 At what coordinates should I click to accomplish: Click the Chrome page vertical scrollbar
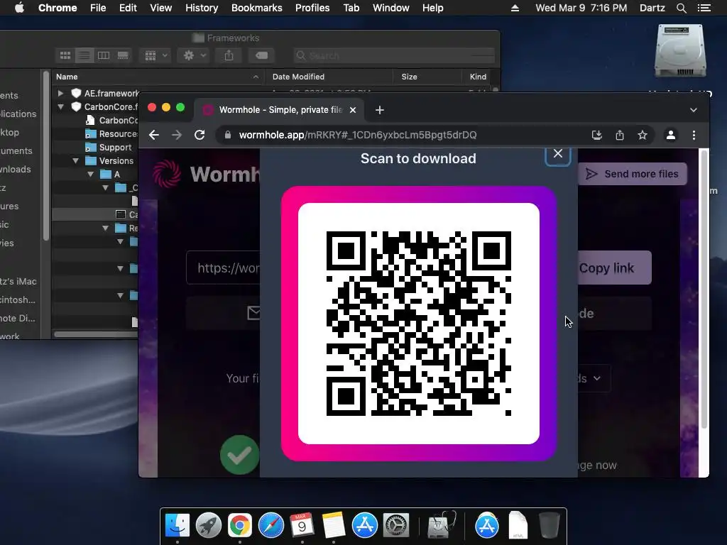click(704, 290)
